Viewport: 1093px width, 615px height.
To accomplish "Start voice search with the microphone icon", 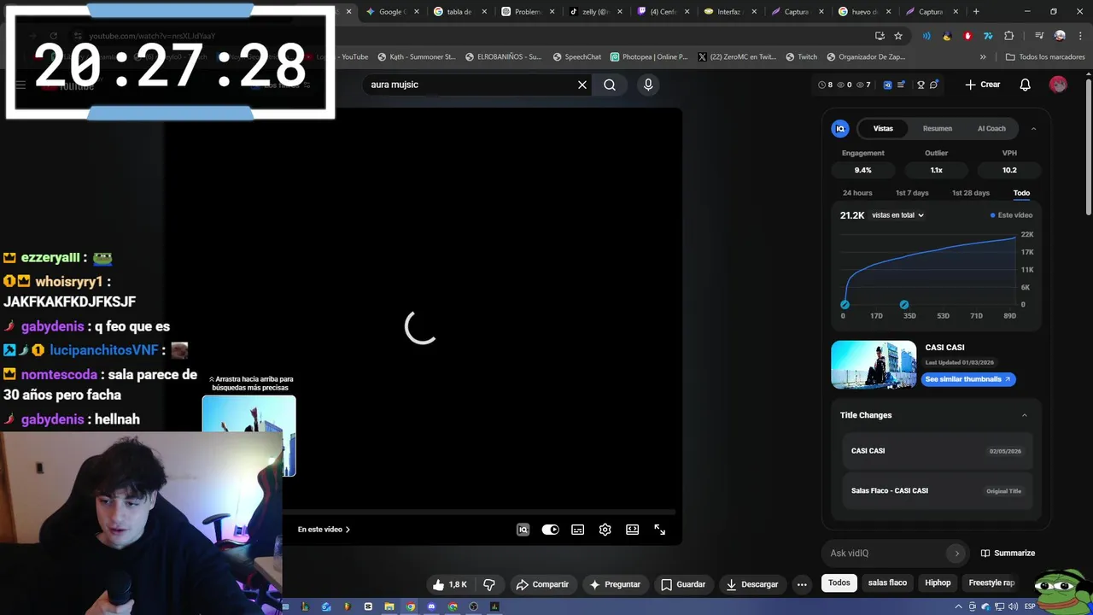I will pyautogui.click(x=648, y=85).
